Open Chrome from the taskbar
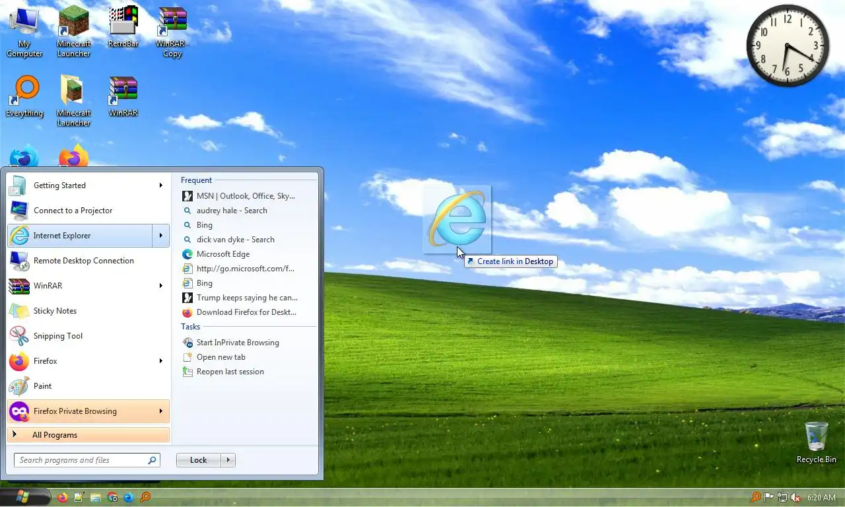Image resolution: width=845 pixels, height=507 pixels. click(x=112, y=497)
